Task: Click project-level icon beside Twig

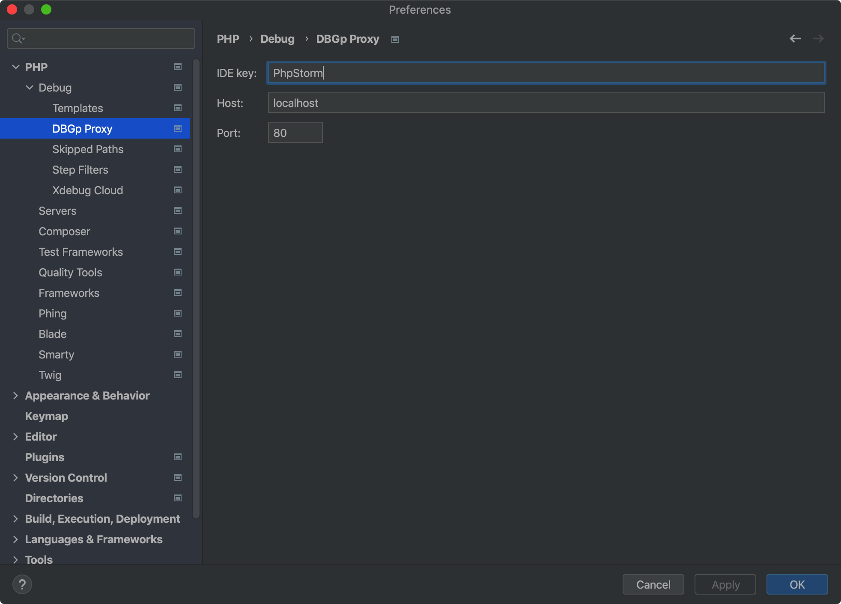Action: coord(178,375)
